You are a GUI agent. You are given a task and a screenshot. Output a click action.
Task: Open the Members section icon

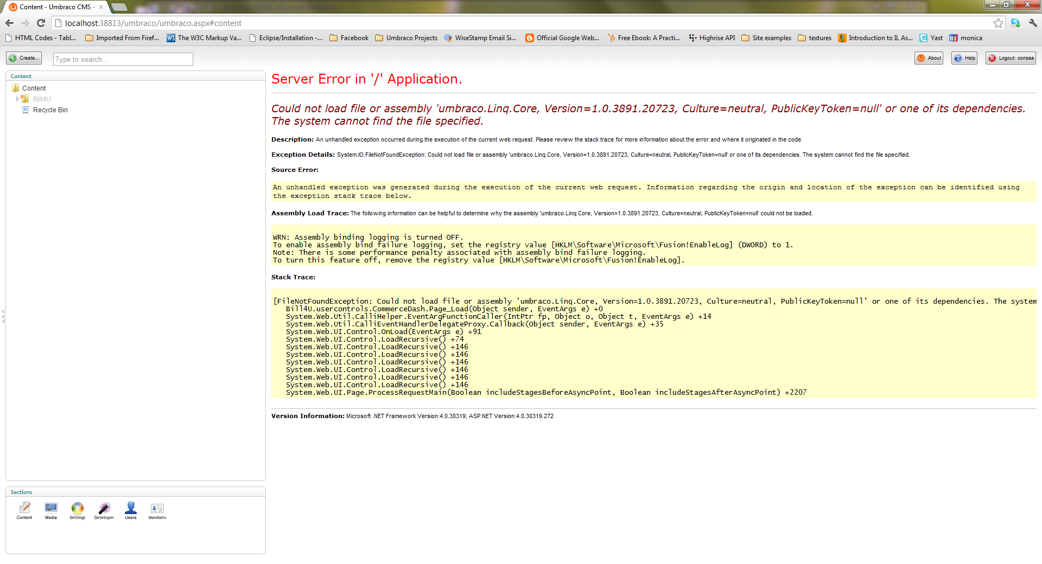[157, 510]
